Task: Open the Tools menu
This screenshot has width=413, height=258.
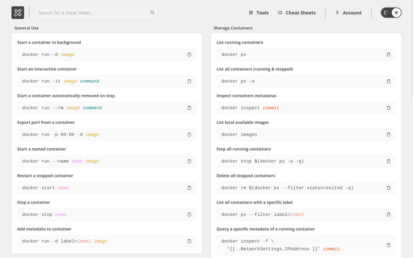Action: point(259,13)
